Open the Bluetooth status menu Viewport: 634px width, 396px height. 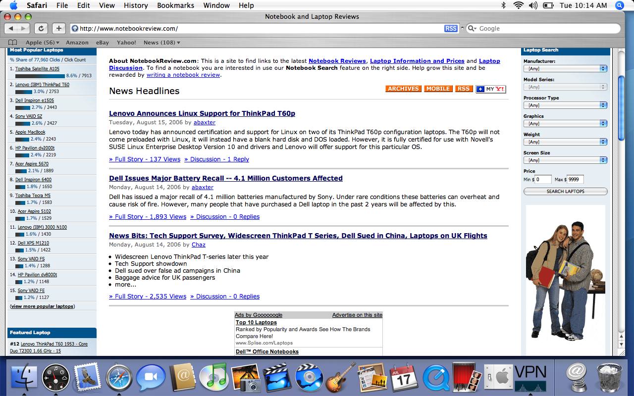click(x=503, y=5)
